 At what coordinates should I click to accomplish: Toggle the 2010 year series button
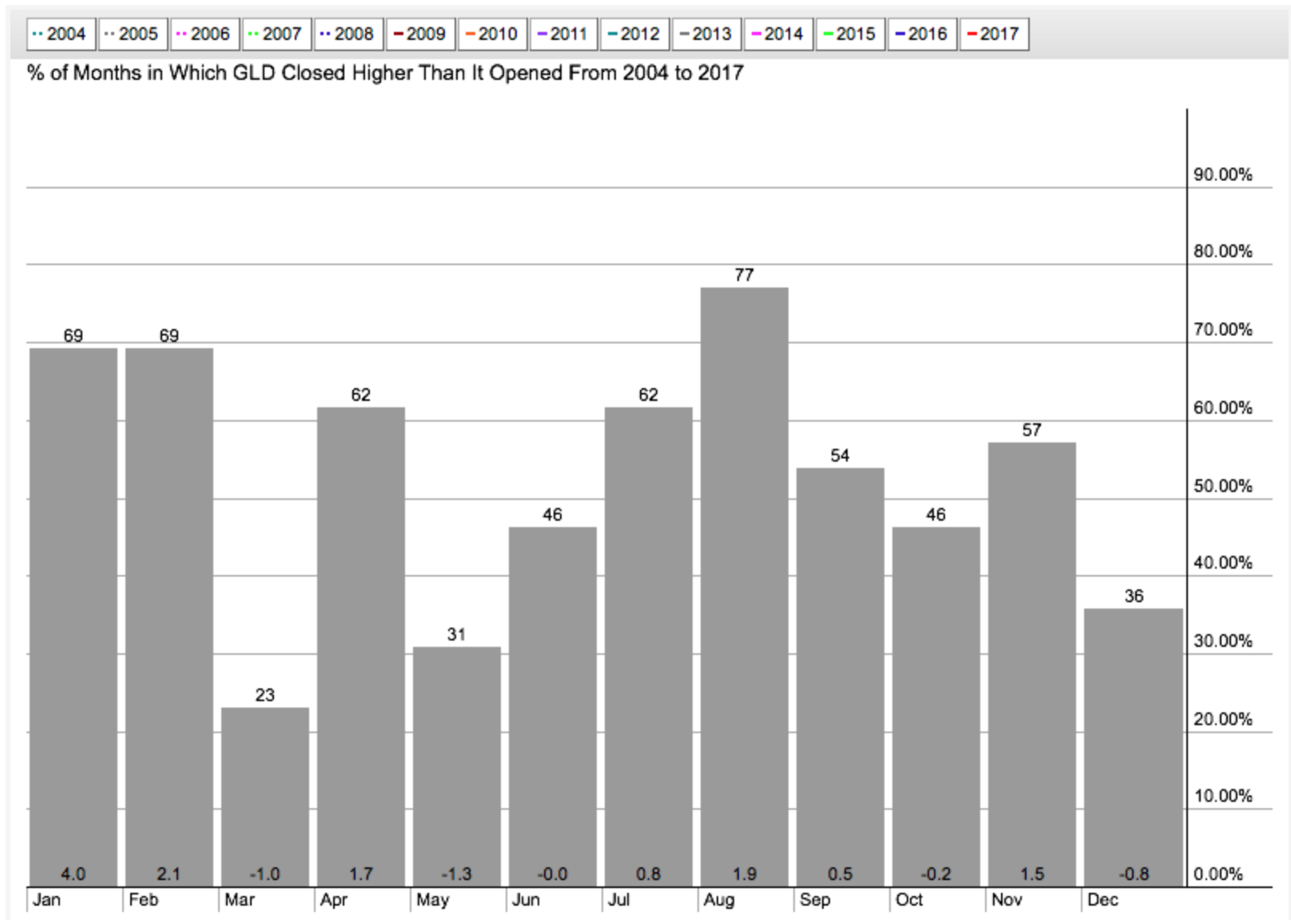click(492, 34)
